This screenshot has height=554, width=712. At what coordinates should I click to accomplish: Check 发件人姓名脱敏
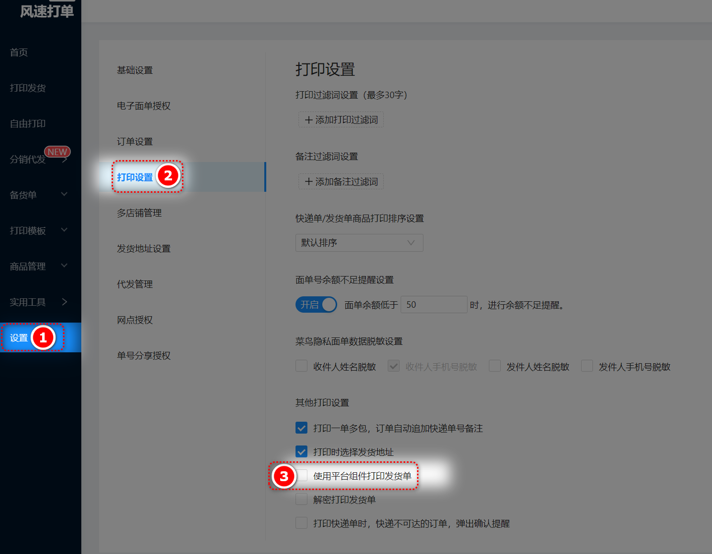495,366
